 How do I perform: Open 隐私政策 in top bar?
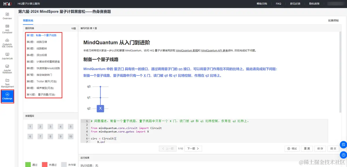[x=314, y=4]
